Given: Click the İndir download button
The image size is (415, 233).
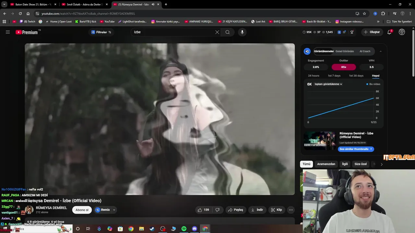Looking at the screenshot, I should (x=257, y=210).
